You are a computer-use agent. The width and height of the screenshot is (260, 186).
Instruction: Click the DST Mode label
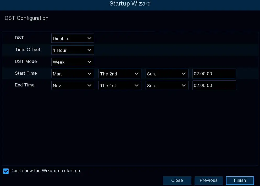pos(26,61)
